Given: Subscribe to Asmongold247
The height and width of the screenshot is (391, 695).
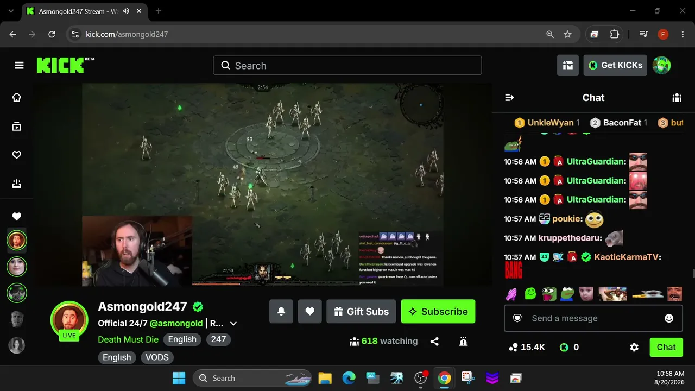Looking at the screenshot, I should (x=438, y=312).
